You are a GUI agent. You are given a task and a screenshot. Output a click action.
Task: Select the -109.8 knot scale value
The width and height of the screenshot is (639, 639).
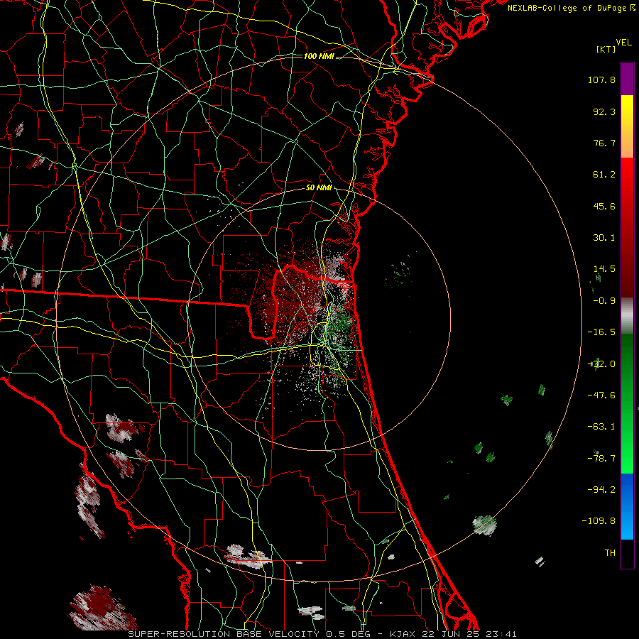tap(599, 521)
